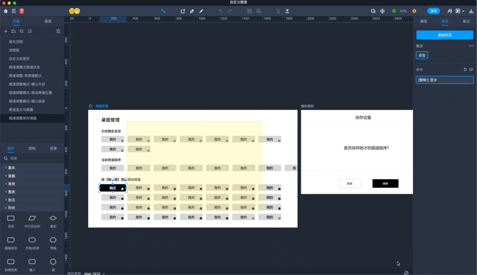The height and width of the screenshot is (275, 477).
Task: Reset commands with the circular arrow icon
Action: [x=465, y=69]
